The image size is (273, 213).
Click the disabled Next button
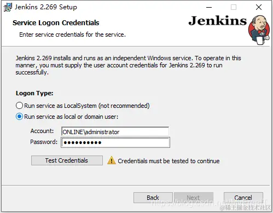click(194, 198)
